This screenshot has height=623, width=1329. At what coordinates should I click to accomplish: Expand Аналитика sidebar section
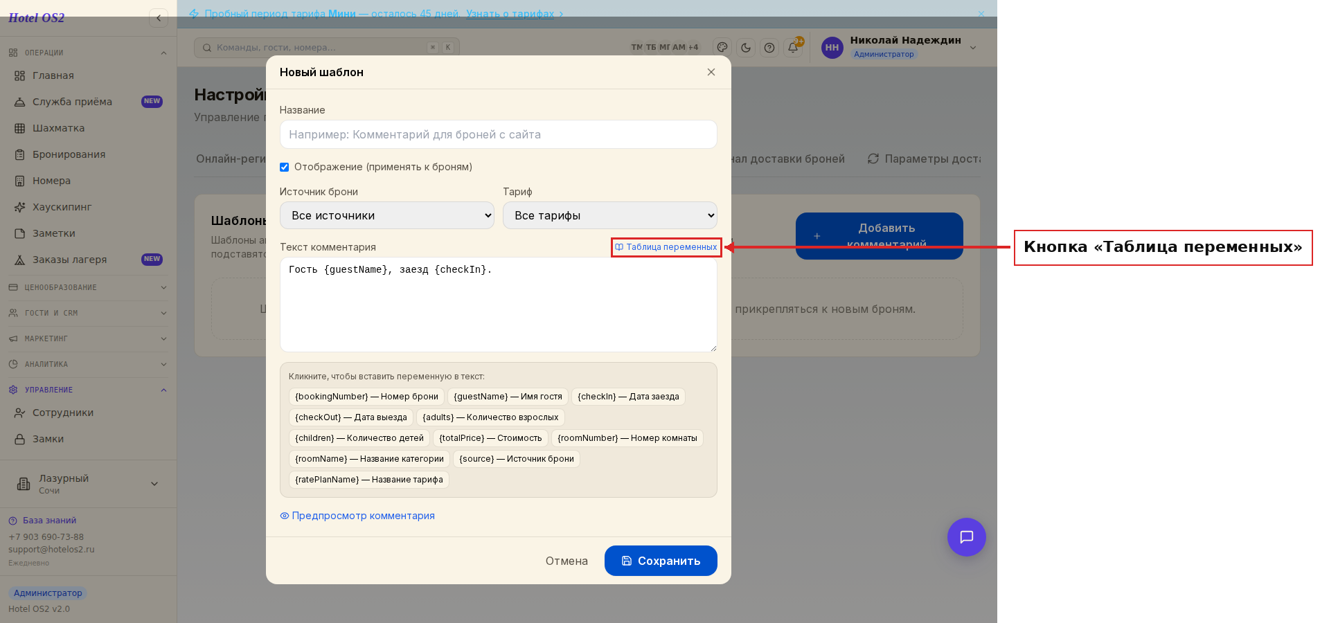(x=88, y=364)
